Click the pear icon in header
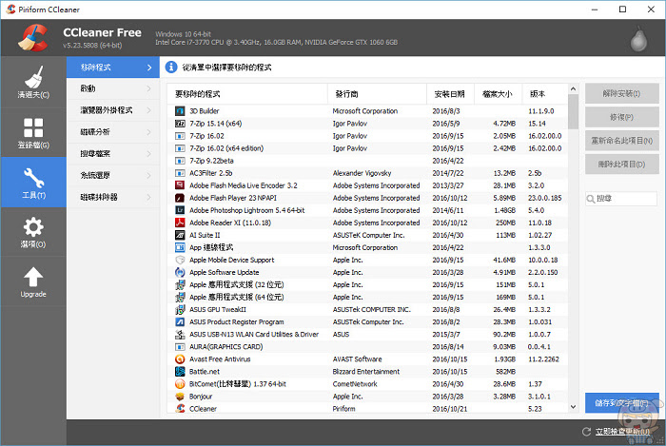 coord(638,40)
